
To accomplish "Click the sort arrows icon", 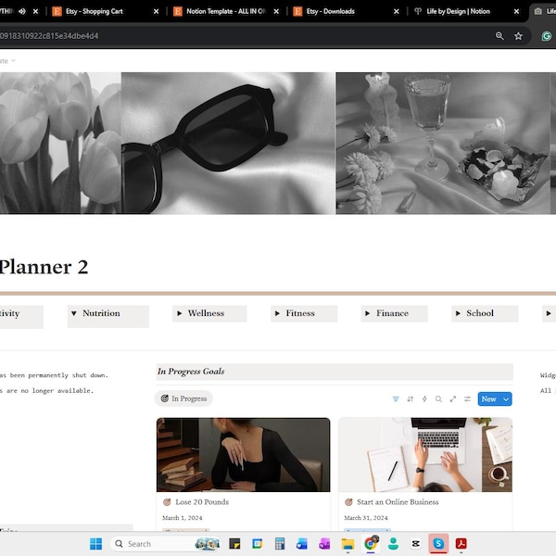I will (x=411, y=398).
